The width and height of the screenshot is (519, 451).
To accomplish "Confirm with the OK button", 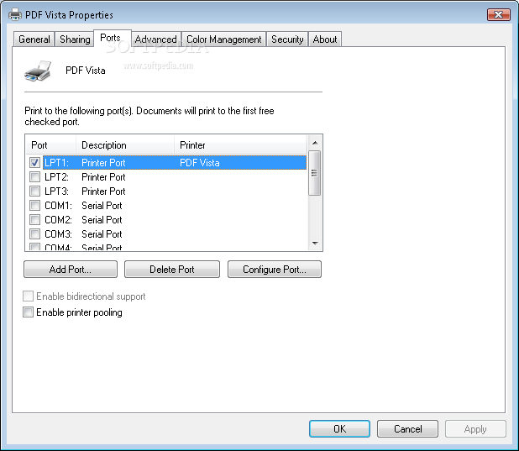I will tap(339, 429).
